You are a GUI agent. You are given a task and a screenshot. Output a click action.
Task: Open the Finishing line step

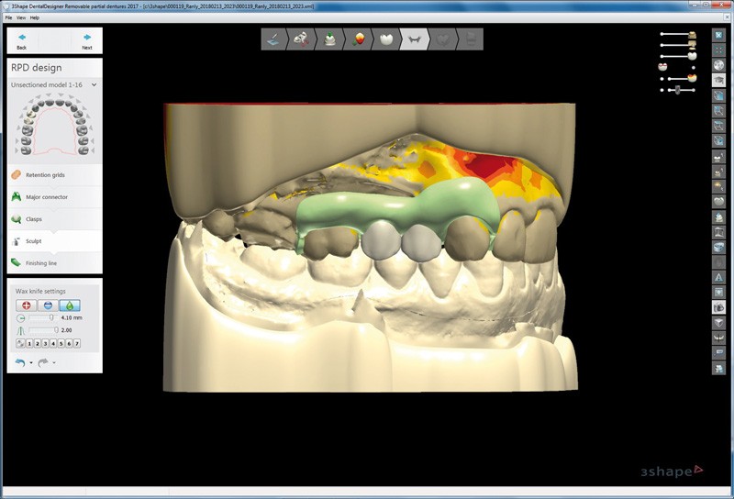(55, 263)
